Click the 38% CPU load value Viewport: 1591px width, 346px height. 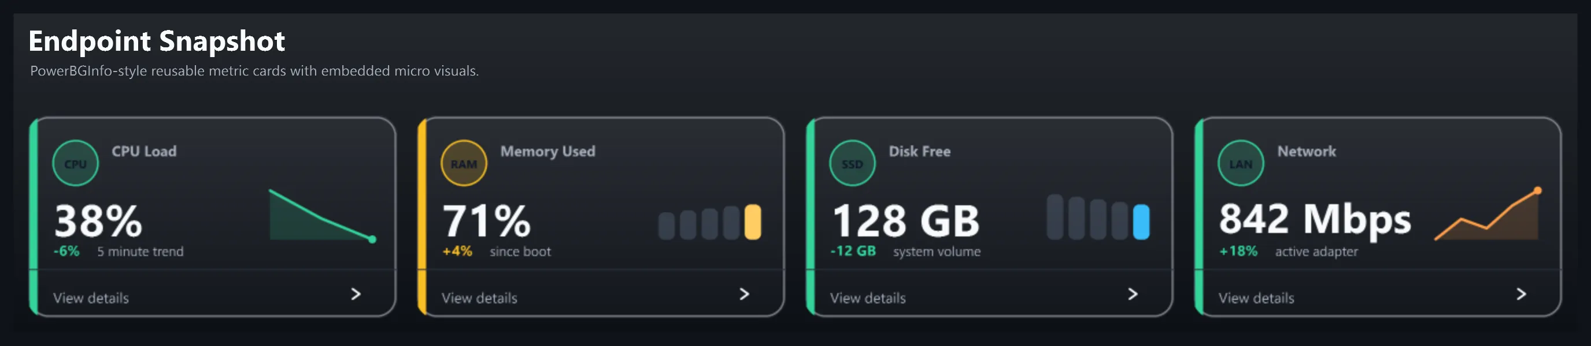pyautogui.click(x=98, y=220)
